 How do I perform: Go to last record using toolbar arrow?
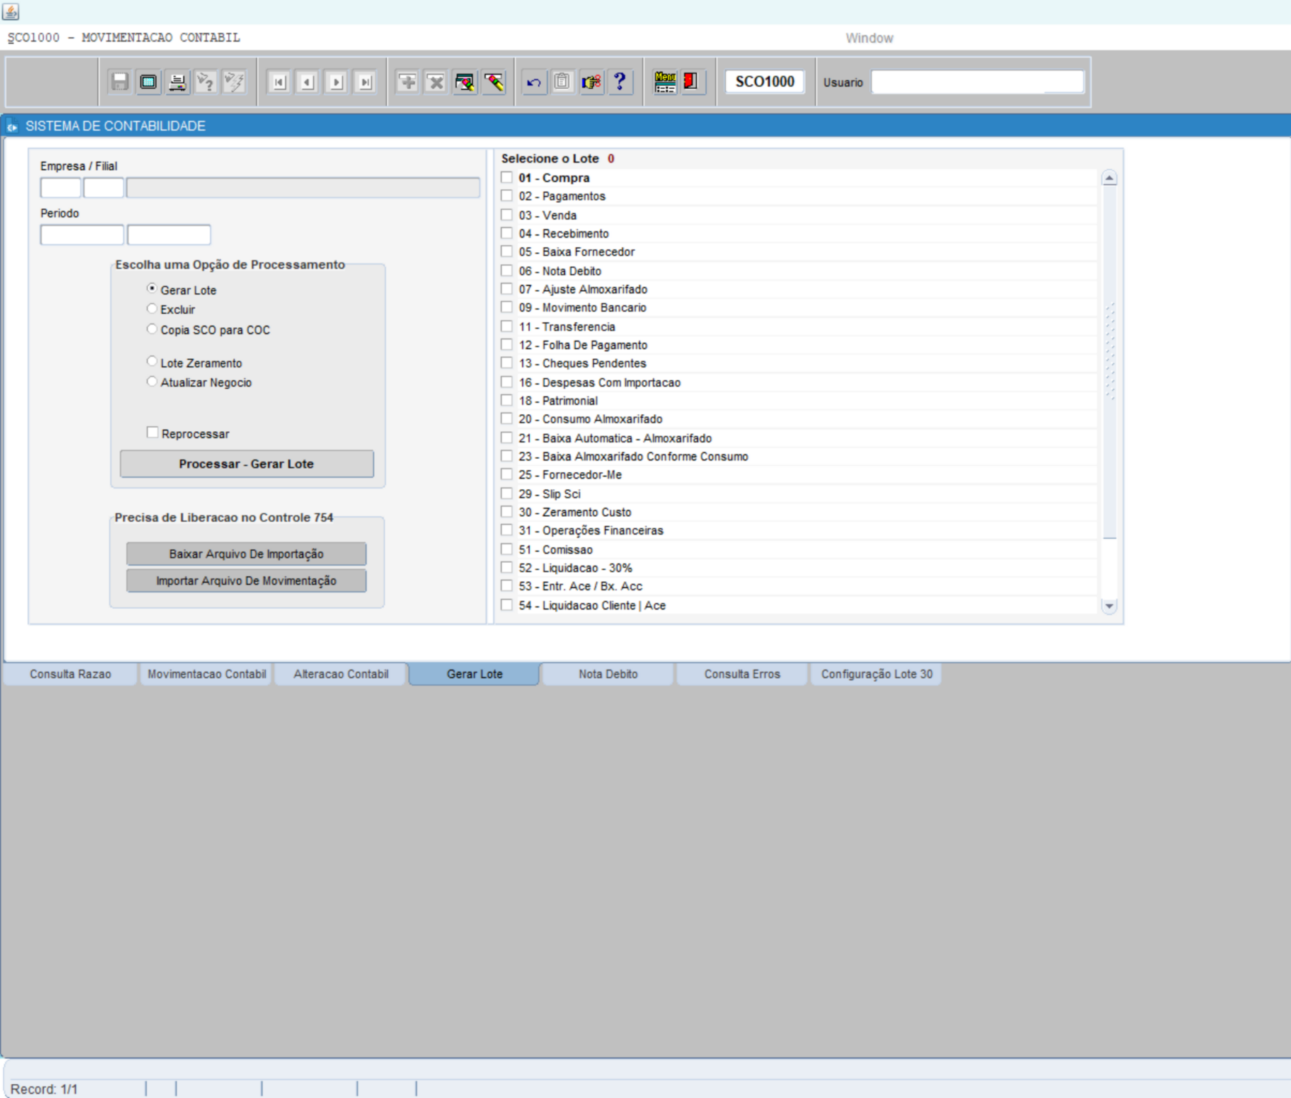click(x=365, y=82)
